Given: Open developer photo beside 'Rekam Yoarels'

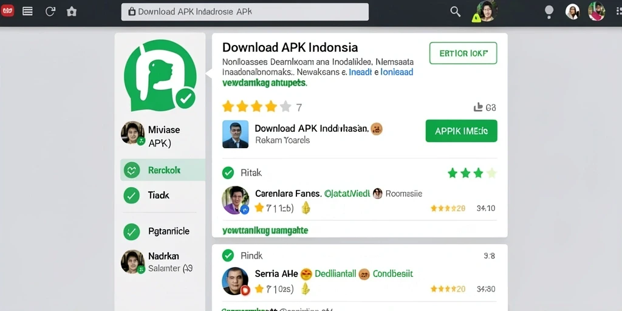Looking at the screenshot, I should coord(235,134).
